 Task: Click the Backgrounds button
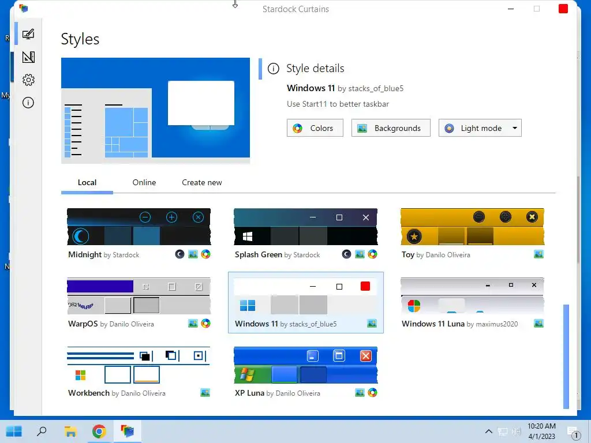click(x=391, y=128)
